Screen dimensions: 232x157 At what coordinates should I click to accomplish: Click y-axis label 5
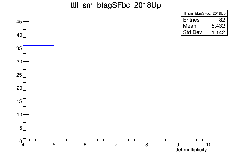[x=21, y=128]
